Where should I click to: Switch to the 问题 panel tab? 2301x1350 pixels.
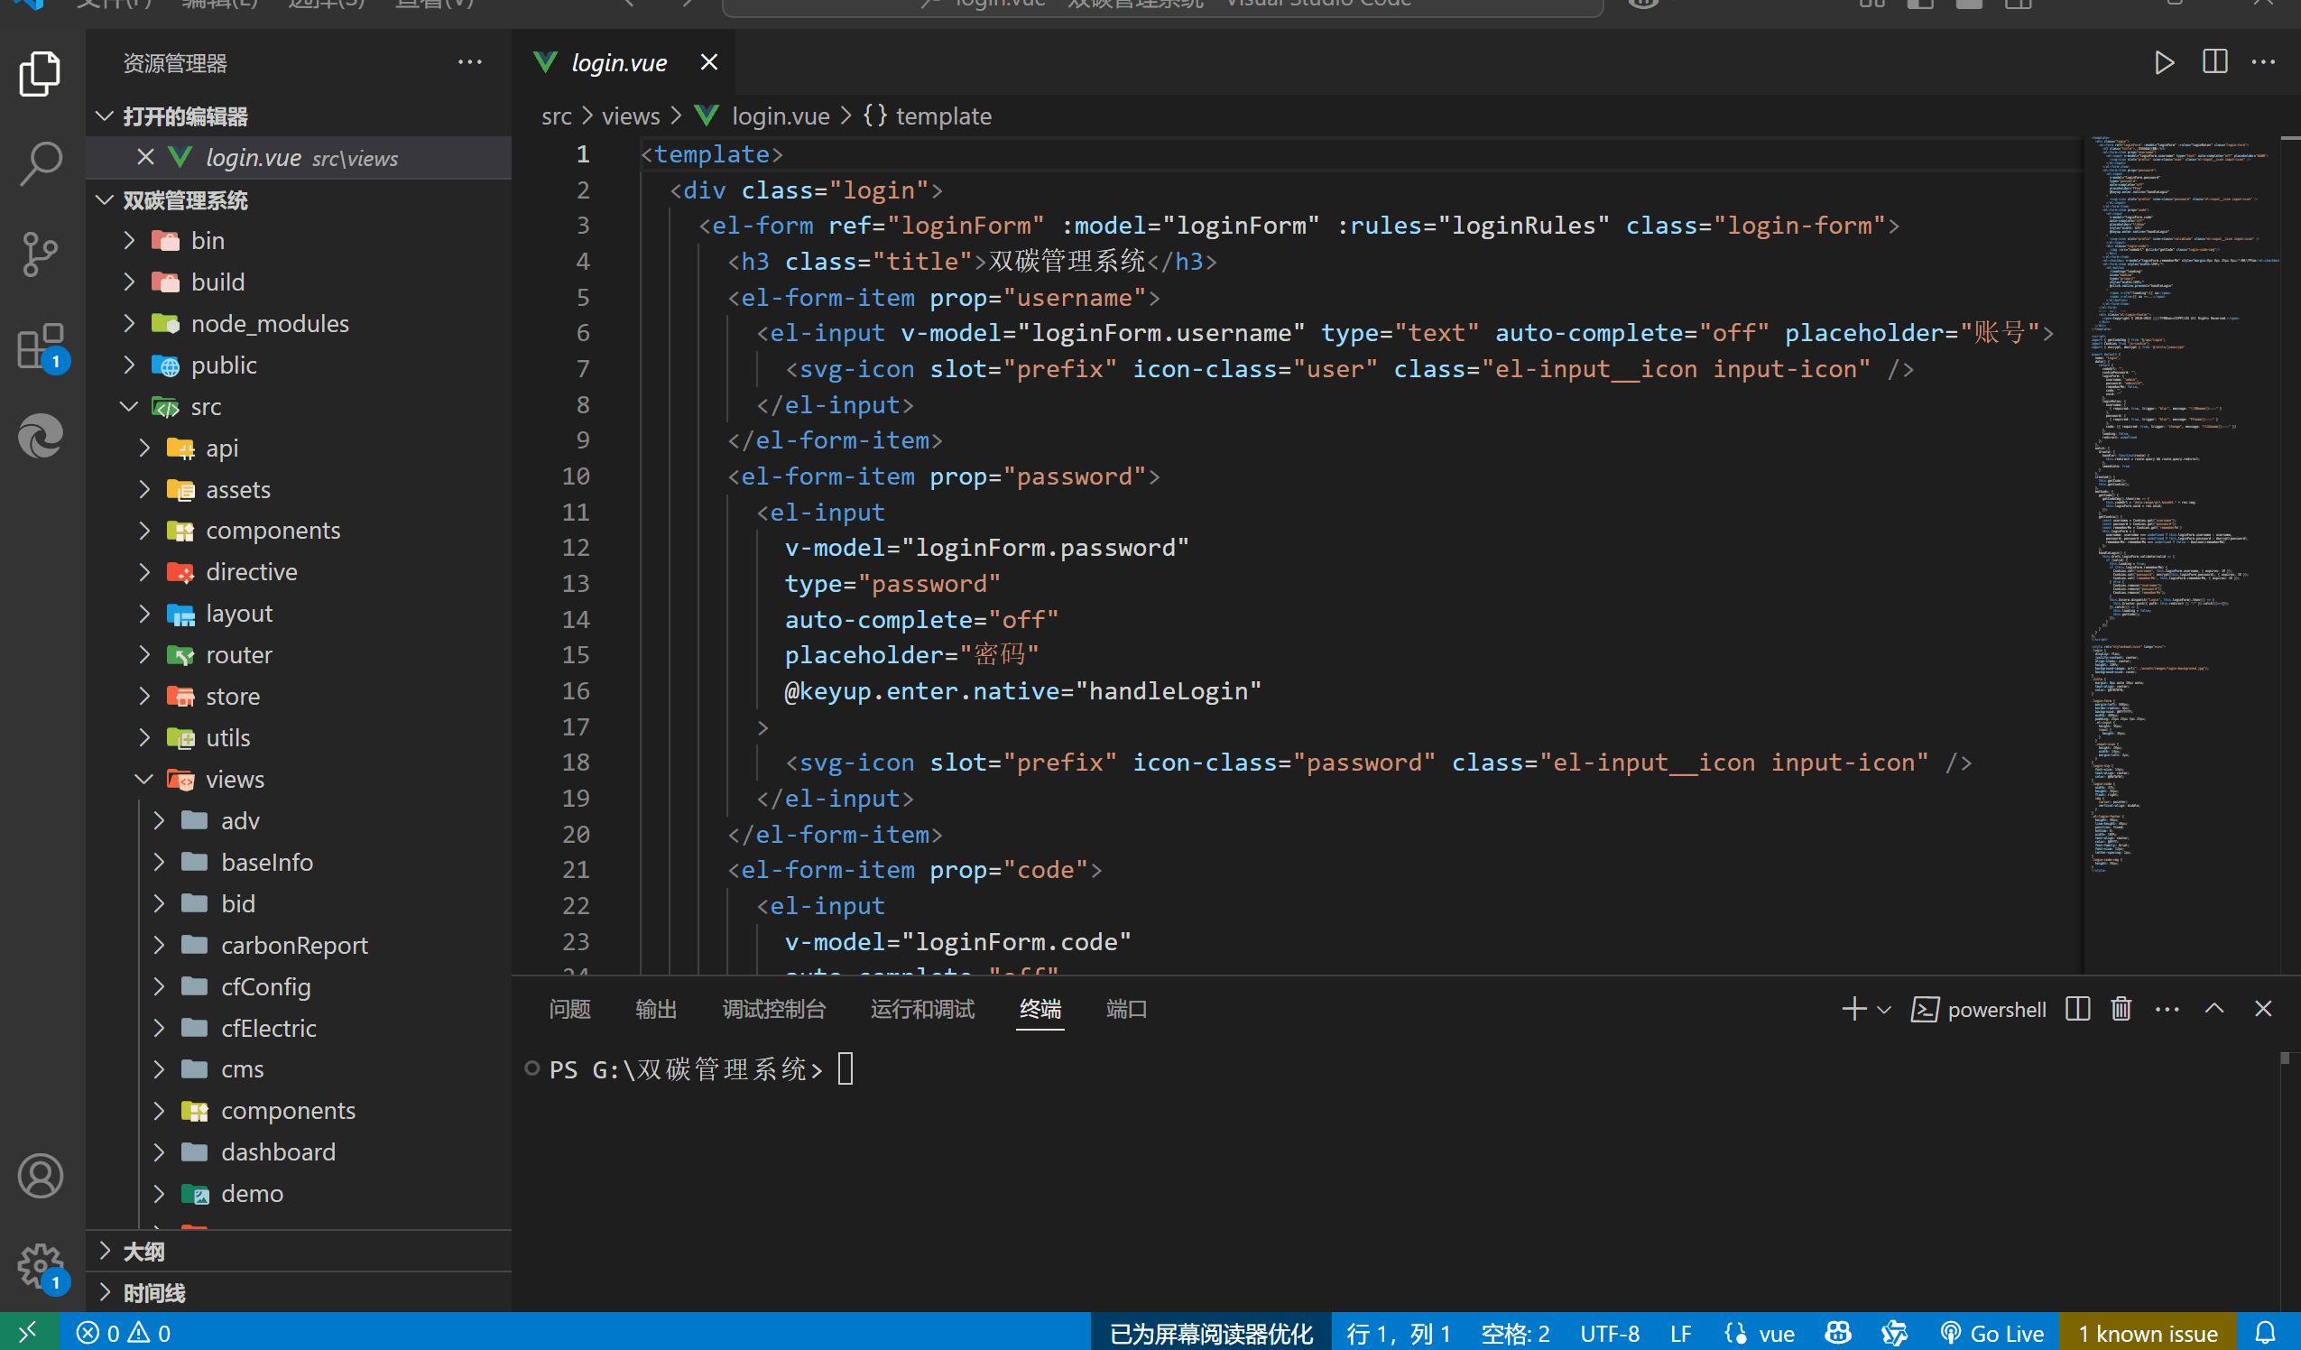click(x=569, y=1008)
